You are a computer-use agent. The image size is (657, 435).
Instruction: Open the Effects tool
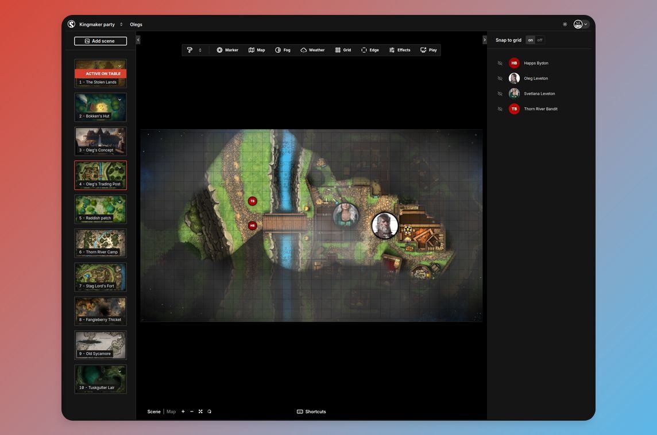(x=400, y=50)
